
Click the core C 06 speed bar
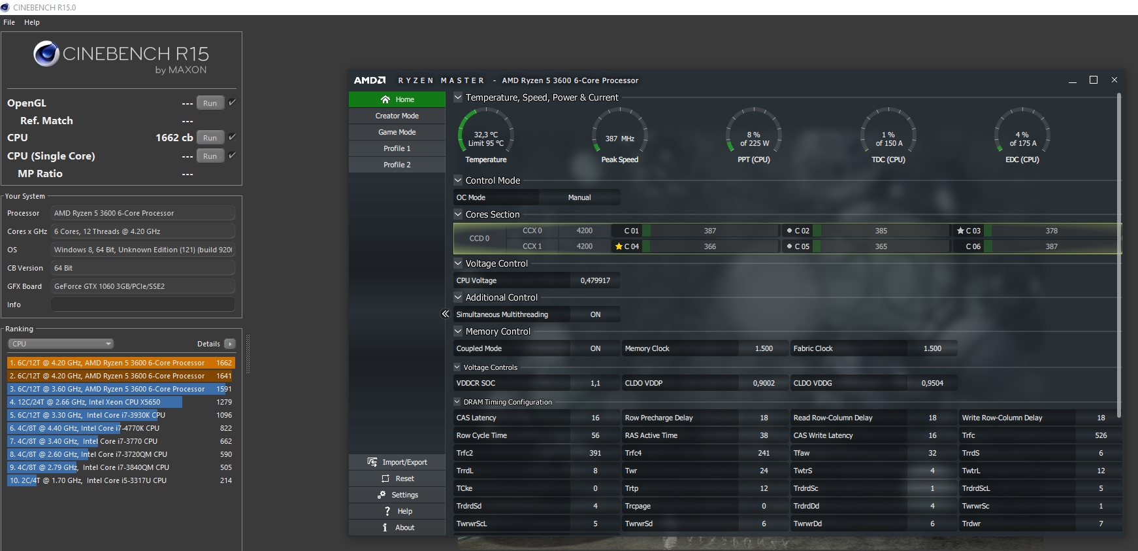[1052, 246]
